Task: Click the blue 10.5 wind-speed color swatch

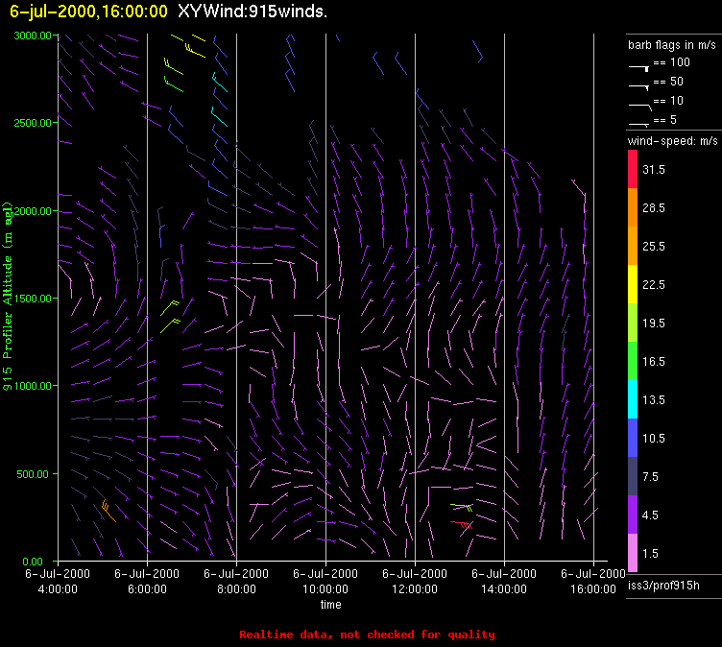Action: pyautogui.click(x=633, y=438)
